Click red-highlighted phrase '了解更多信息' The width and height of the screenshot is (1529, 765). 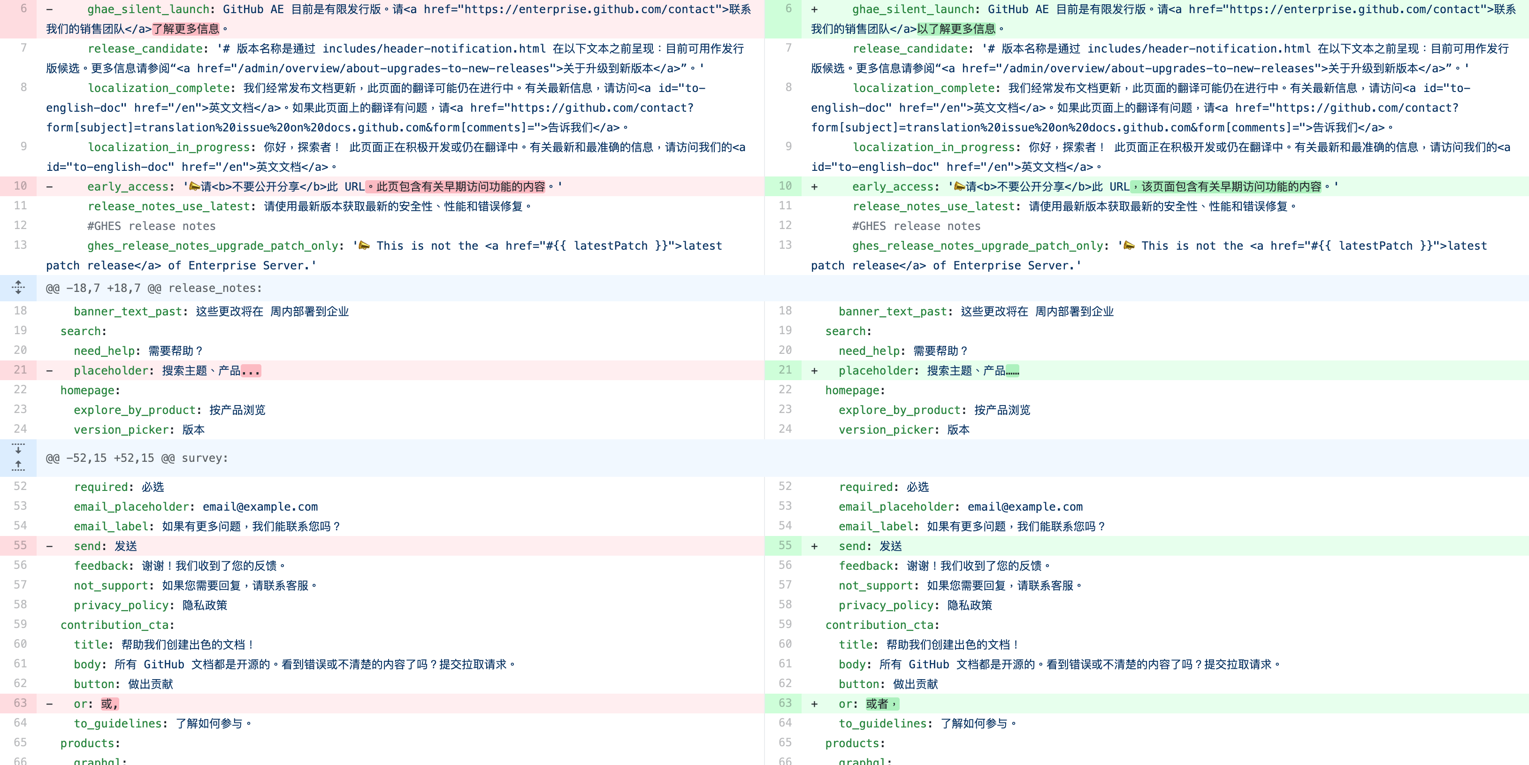pyautogui.click(x=186, y=29)
